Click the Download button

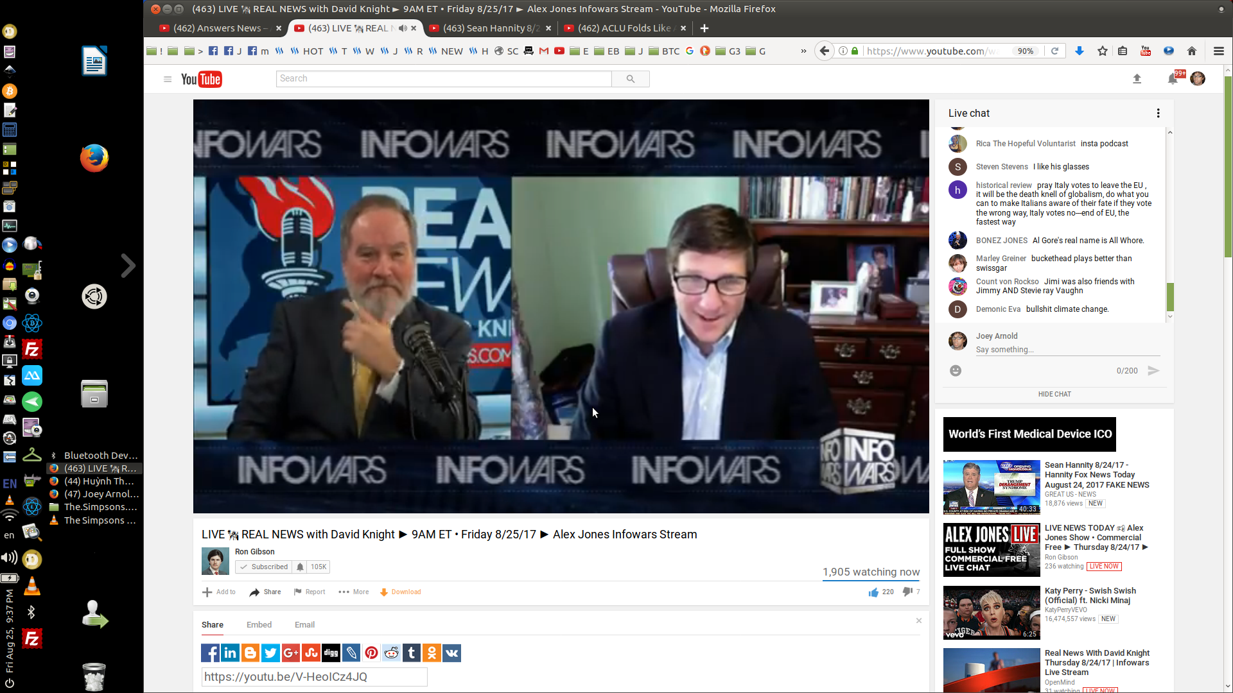400,592
